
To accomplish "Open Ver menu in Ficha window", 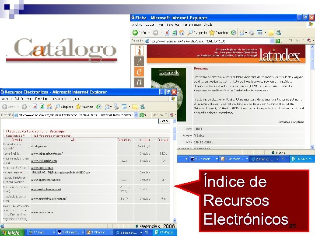I will (161, 24).
